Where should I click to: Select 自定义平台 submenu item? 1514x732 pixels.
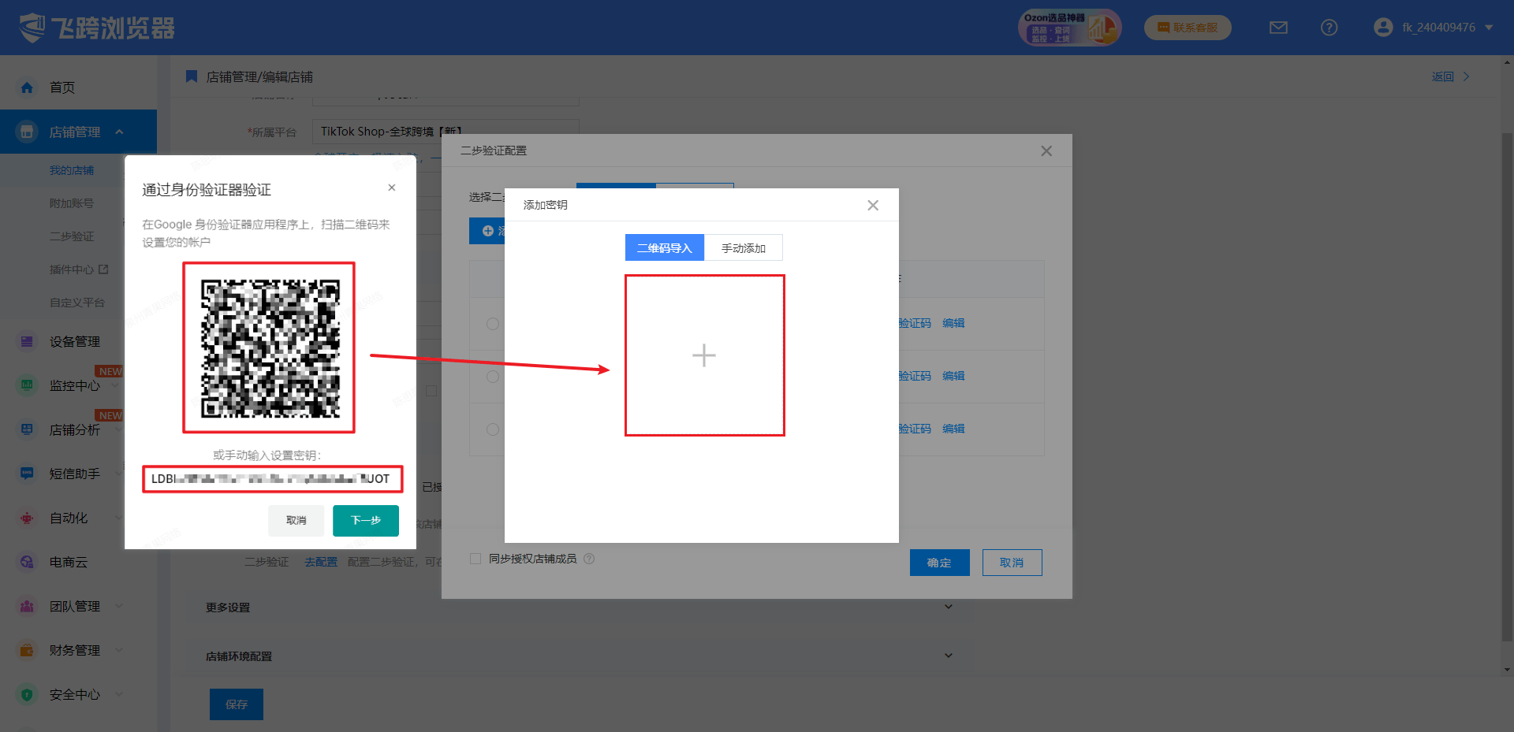coord(77,303)
